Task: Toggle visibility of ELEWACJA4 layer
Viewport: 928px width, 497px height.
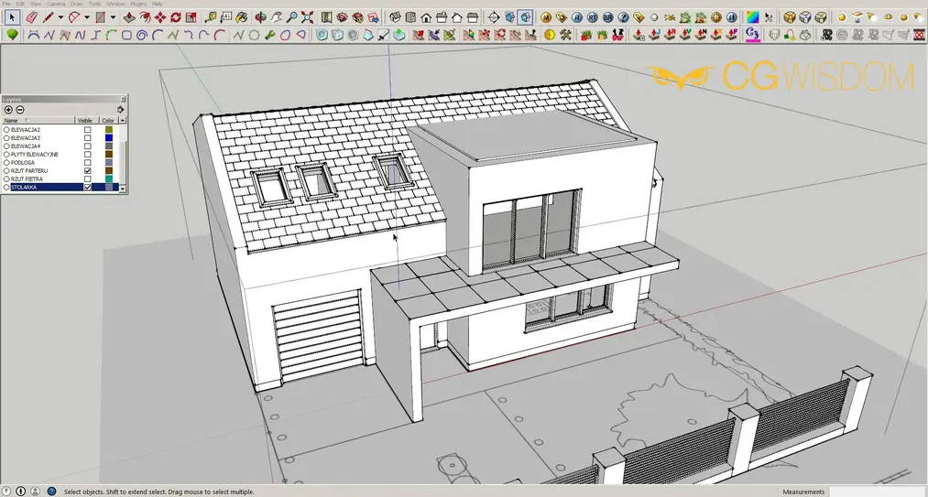Action: coord(88,146)
